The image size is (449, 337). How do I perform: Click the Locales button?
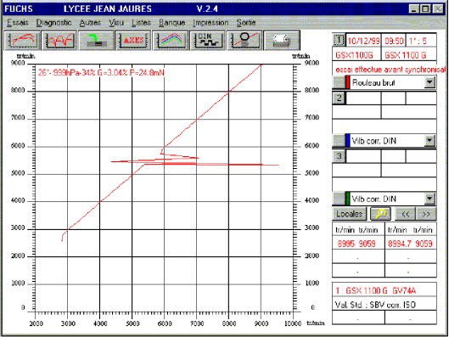[350, 214]
